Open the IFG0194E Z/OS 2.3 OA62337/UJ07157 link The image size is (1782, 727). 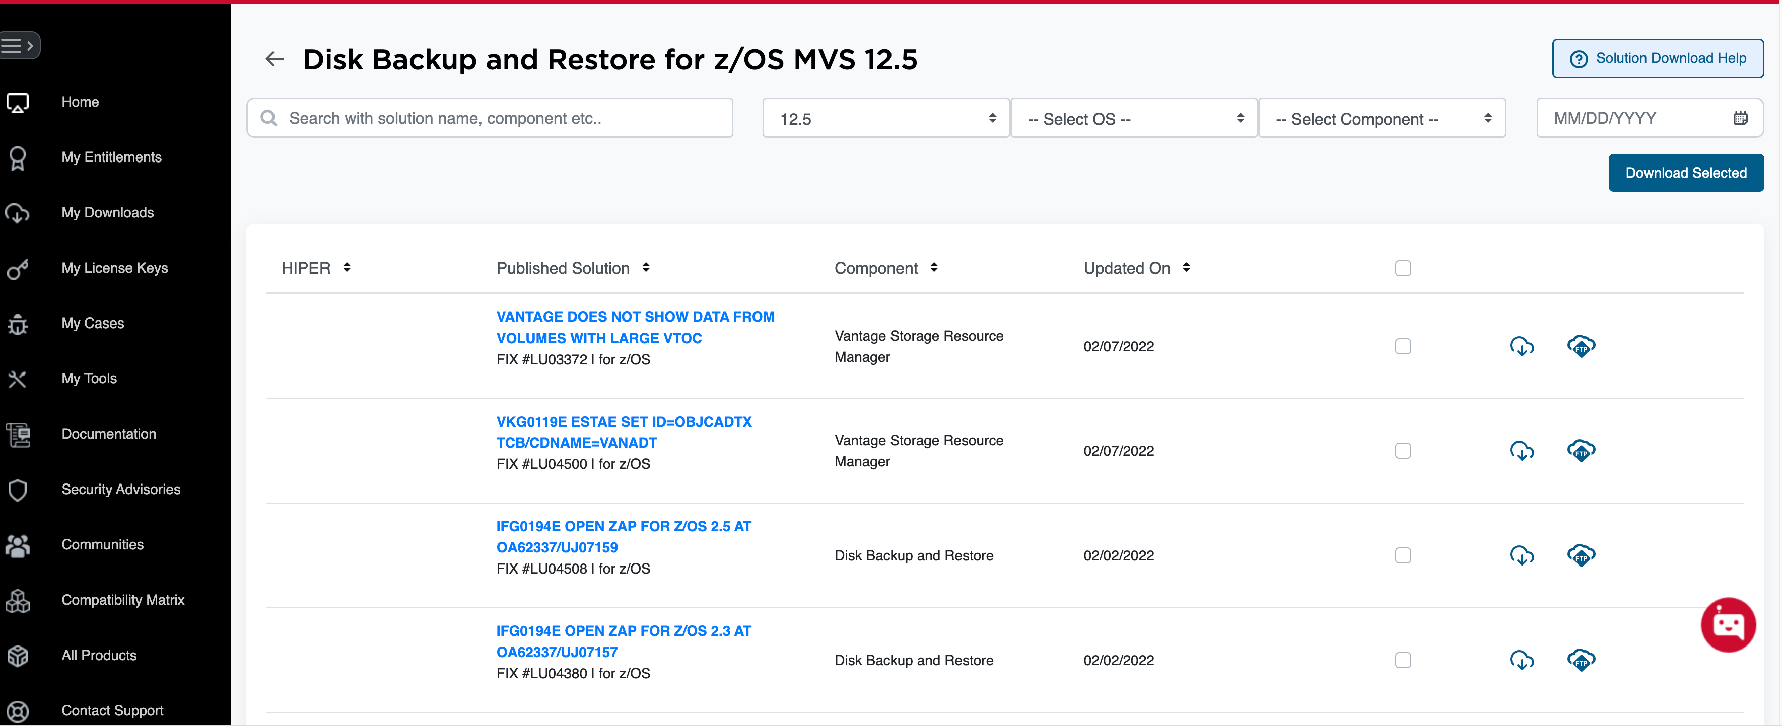(x=623, y=641)
